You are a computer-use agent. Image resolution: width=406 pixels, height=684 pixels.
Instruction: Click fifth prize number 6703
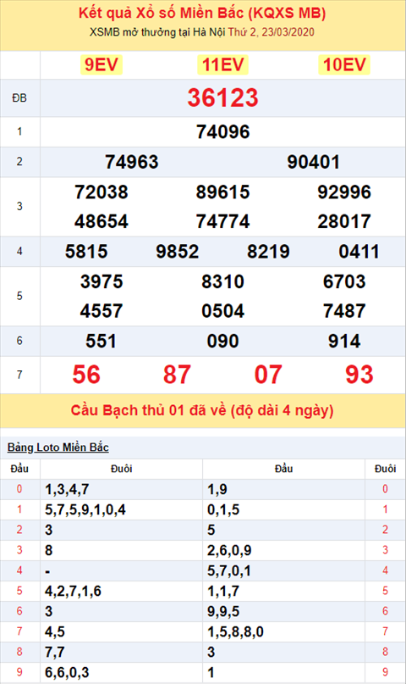click(344, 281)
